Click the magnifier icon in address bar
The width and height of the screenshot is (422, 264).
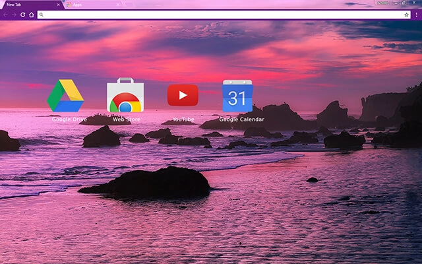click(41, 15)
